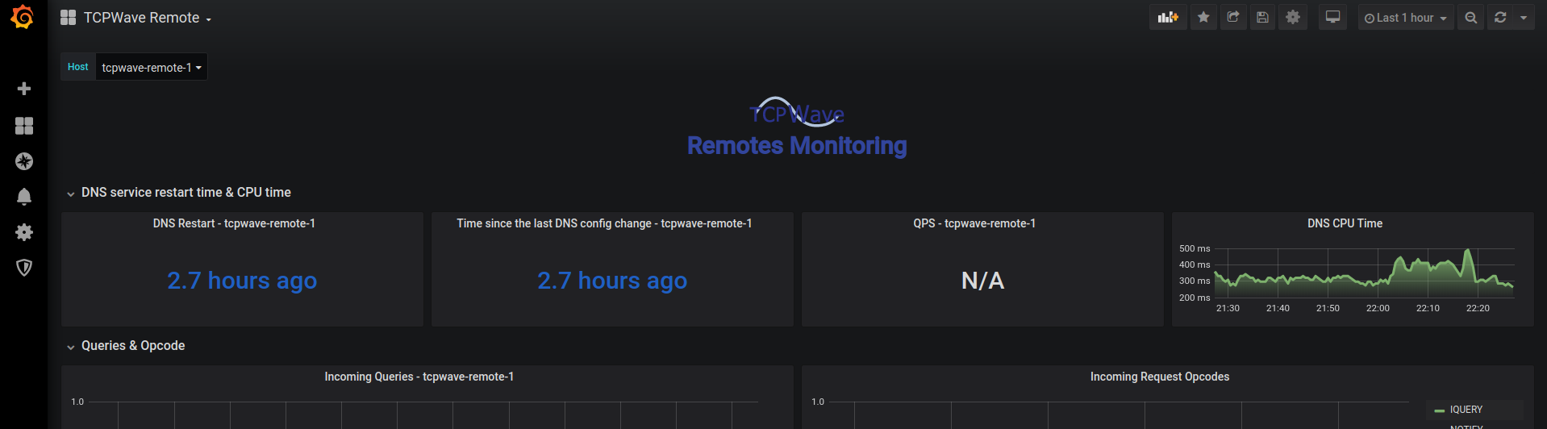
Task: Cycle view mode with monitor icon
Action: click(1332, 18)
